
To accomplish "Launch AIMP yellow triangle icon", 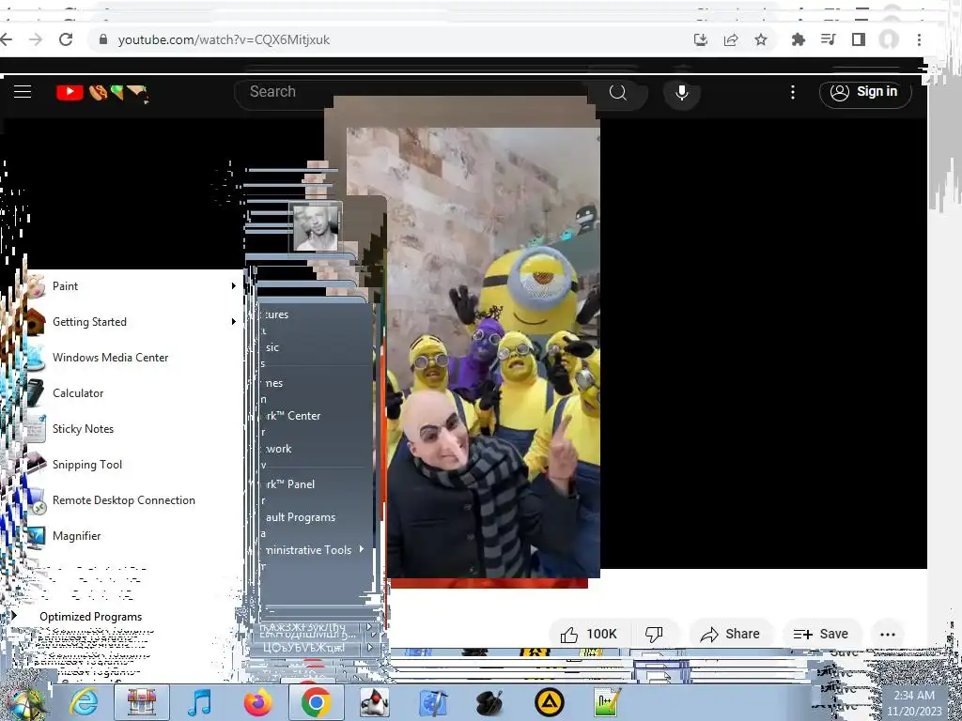I will pyautogui.click(x=549, y=702).
